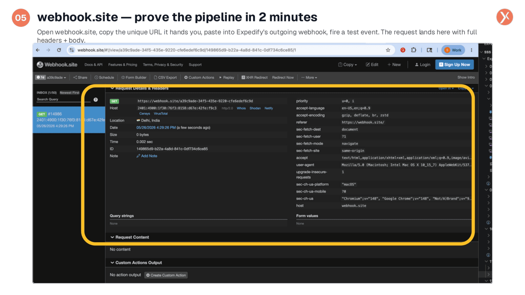Click the "macOS" sec-ch-ua-platform value

point(349,184)
